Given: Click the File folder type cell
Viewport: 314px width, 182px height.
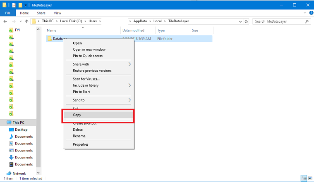Looking at the screenshot, I should pos(165,39).
